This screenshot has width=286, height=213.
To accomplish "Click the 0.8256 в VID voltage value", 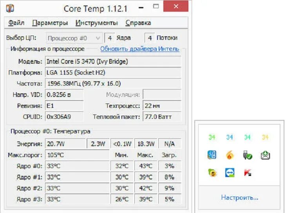I will click(x=64, y=95).
